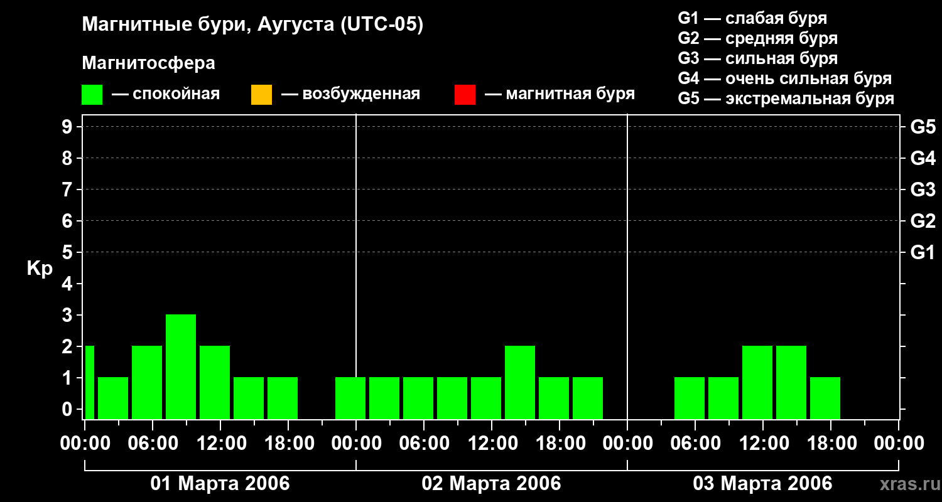Click the 02 Марта 2006 date label

click(491, 484)
